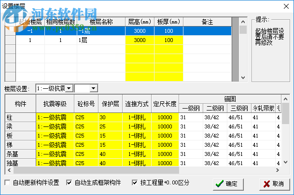Click 板厚 100 cell in 1层 row
Screen dimensions: 294x195
(x=169, y=40)
